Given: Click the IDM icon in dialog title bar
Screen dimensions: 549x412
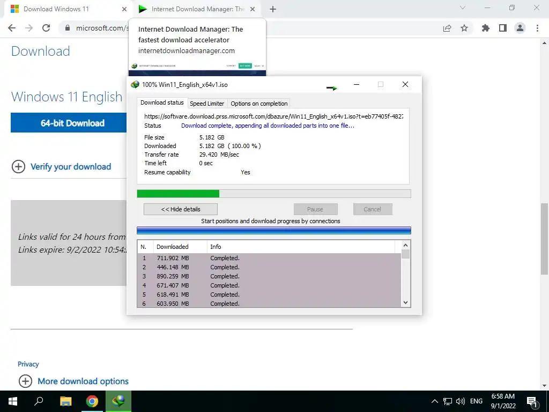Looking at the screenshot, I should click(135, 84).
